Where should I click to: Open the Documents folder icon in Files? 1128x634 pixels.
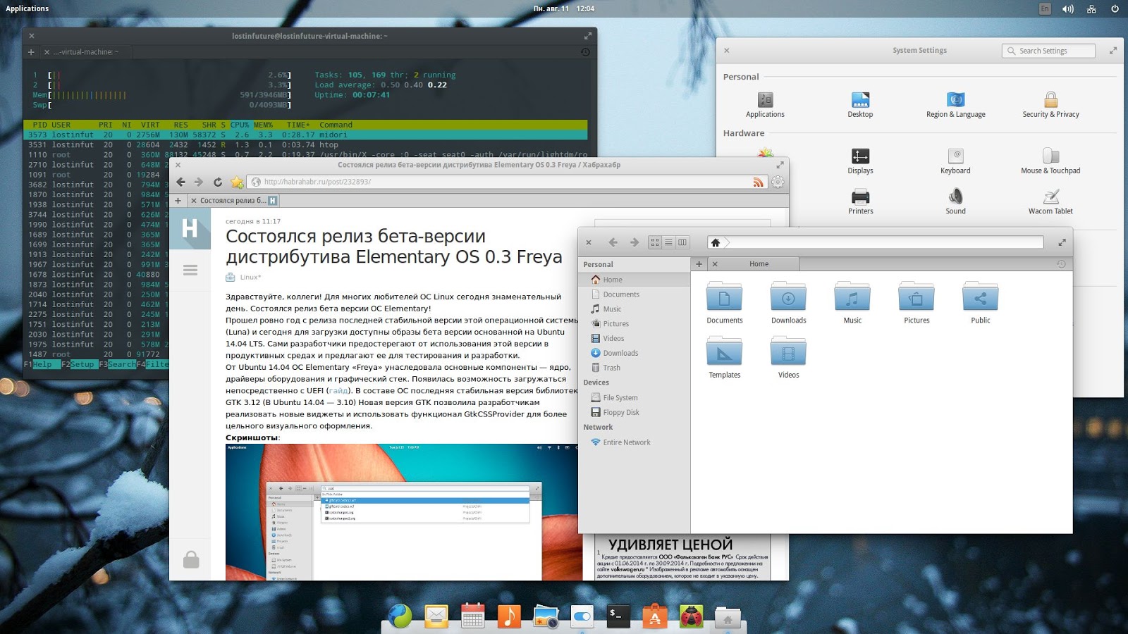click(x=725, y=302)
